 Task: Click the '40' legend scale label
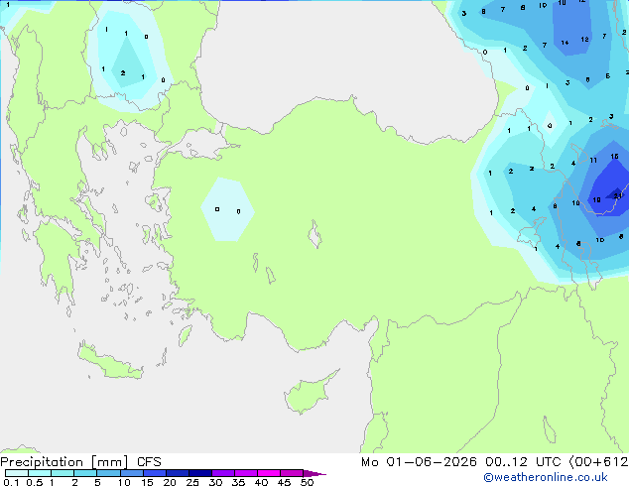[x=261, y=482]
